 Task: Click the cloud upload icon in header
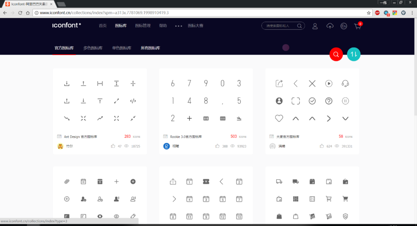[330, 26]
